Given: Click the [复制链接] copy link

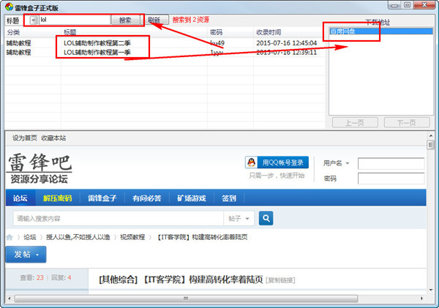Looking at the screenshot, I should pos(280,280).
